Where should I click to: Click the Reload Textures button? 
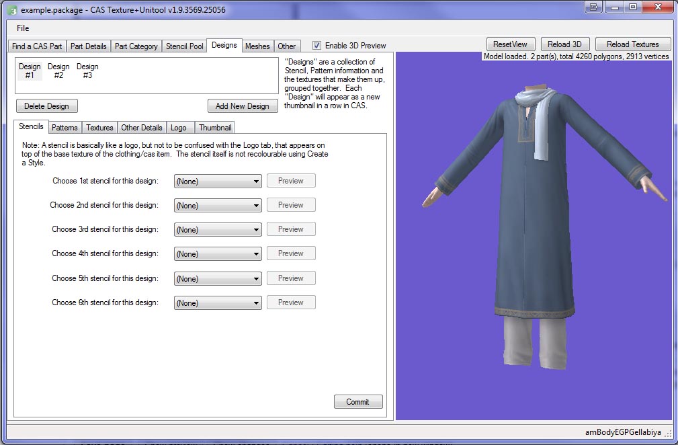click(x=632, y=44)
